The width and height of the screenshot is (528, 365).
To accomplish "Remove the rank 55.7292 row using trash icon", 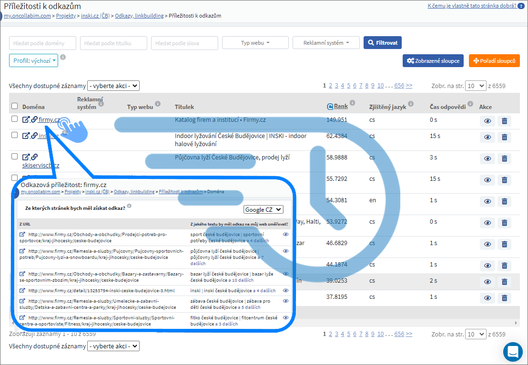I will point(504,180).
